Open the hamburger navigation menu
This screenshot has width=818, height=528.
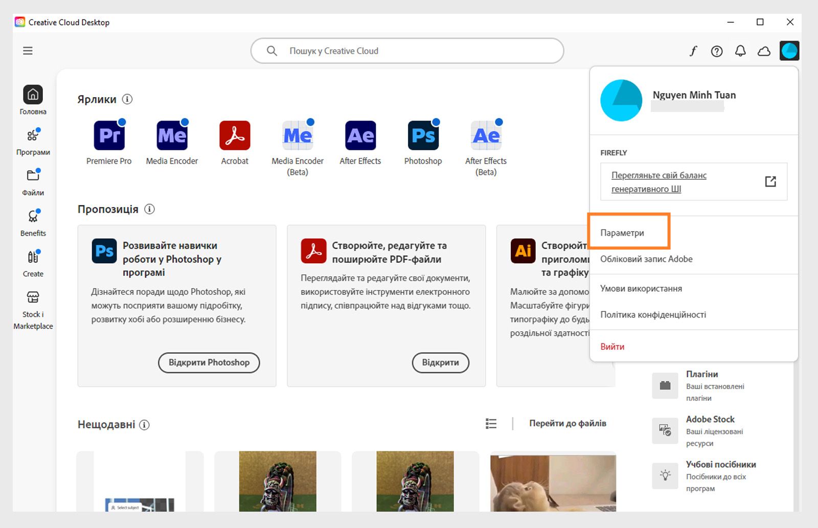(x=28, y=51)
